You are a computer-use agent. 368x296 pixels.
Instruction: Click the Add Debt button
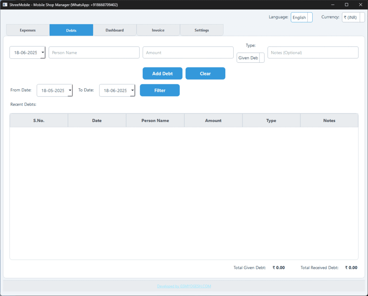click(x=162, y=73)
